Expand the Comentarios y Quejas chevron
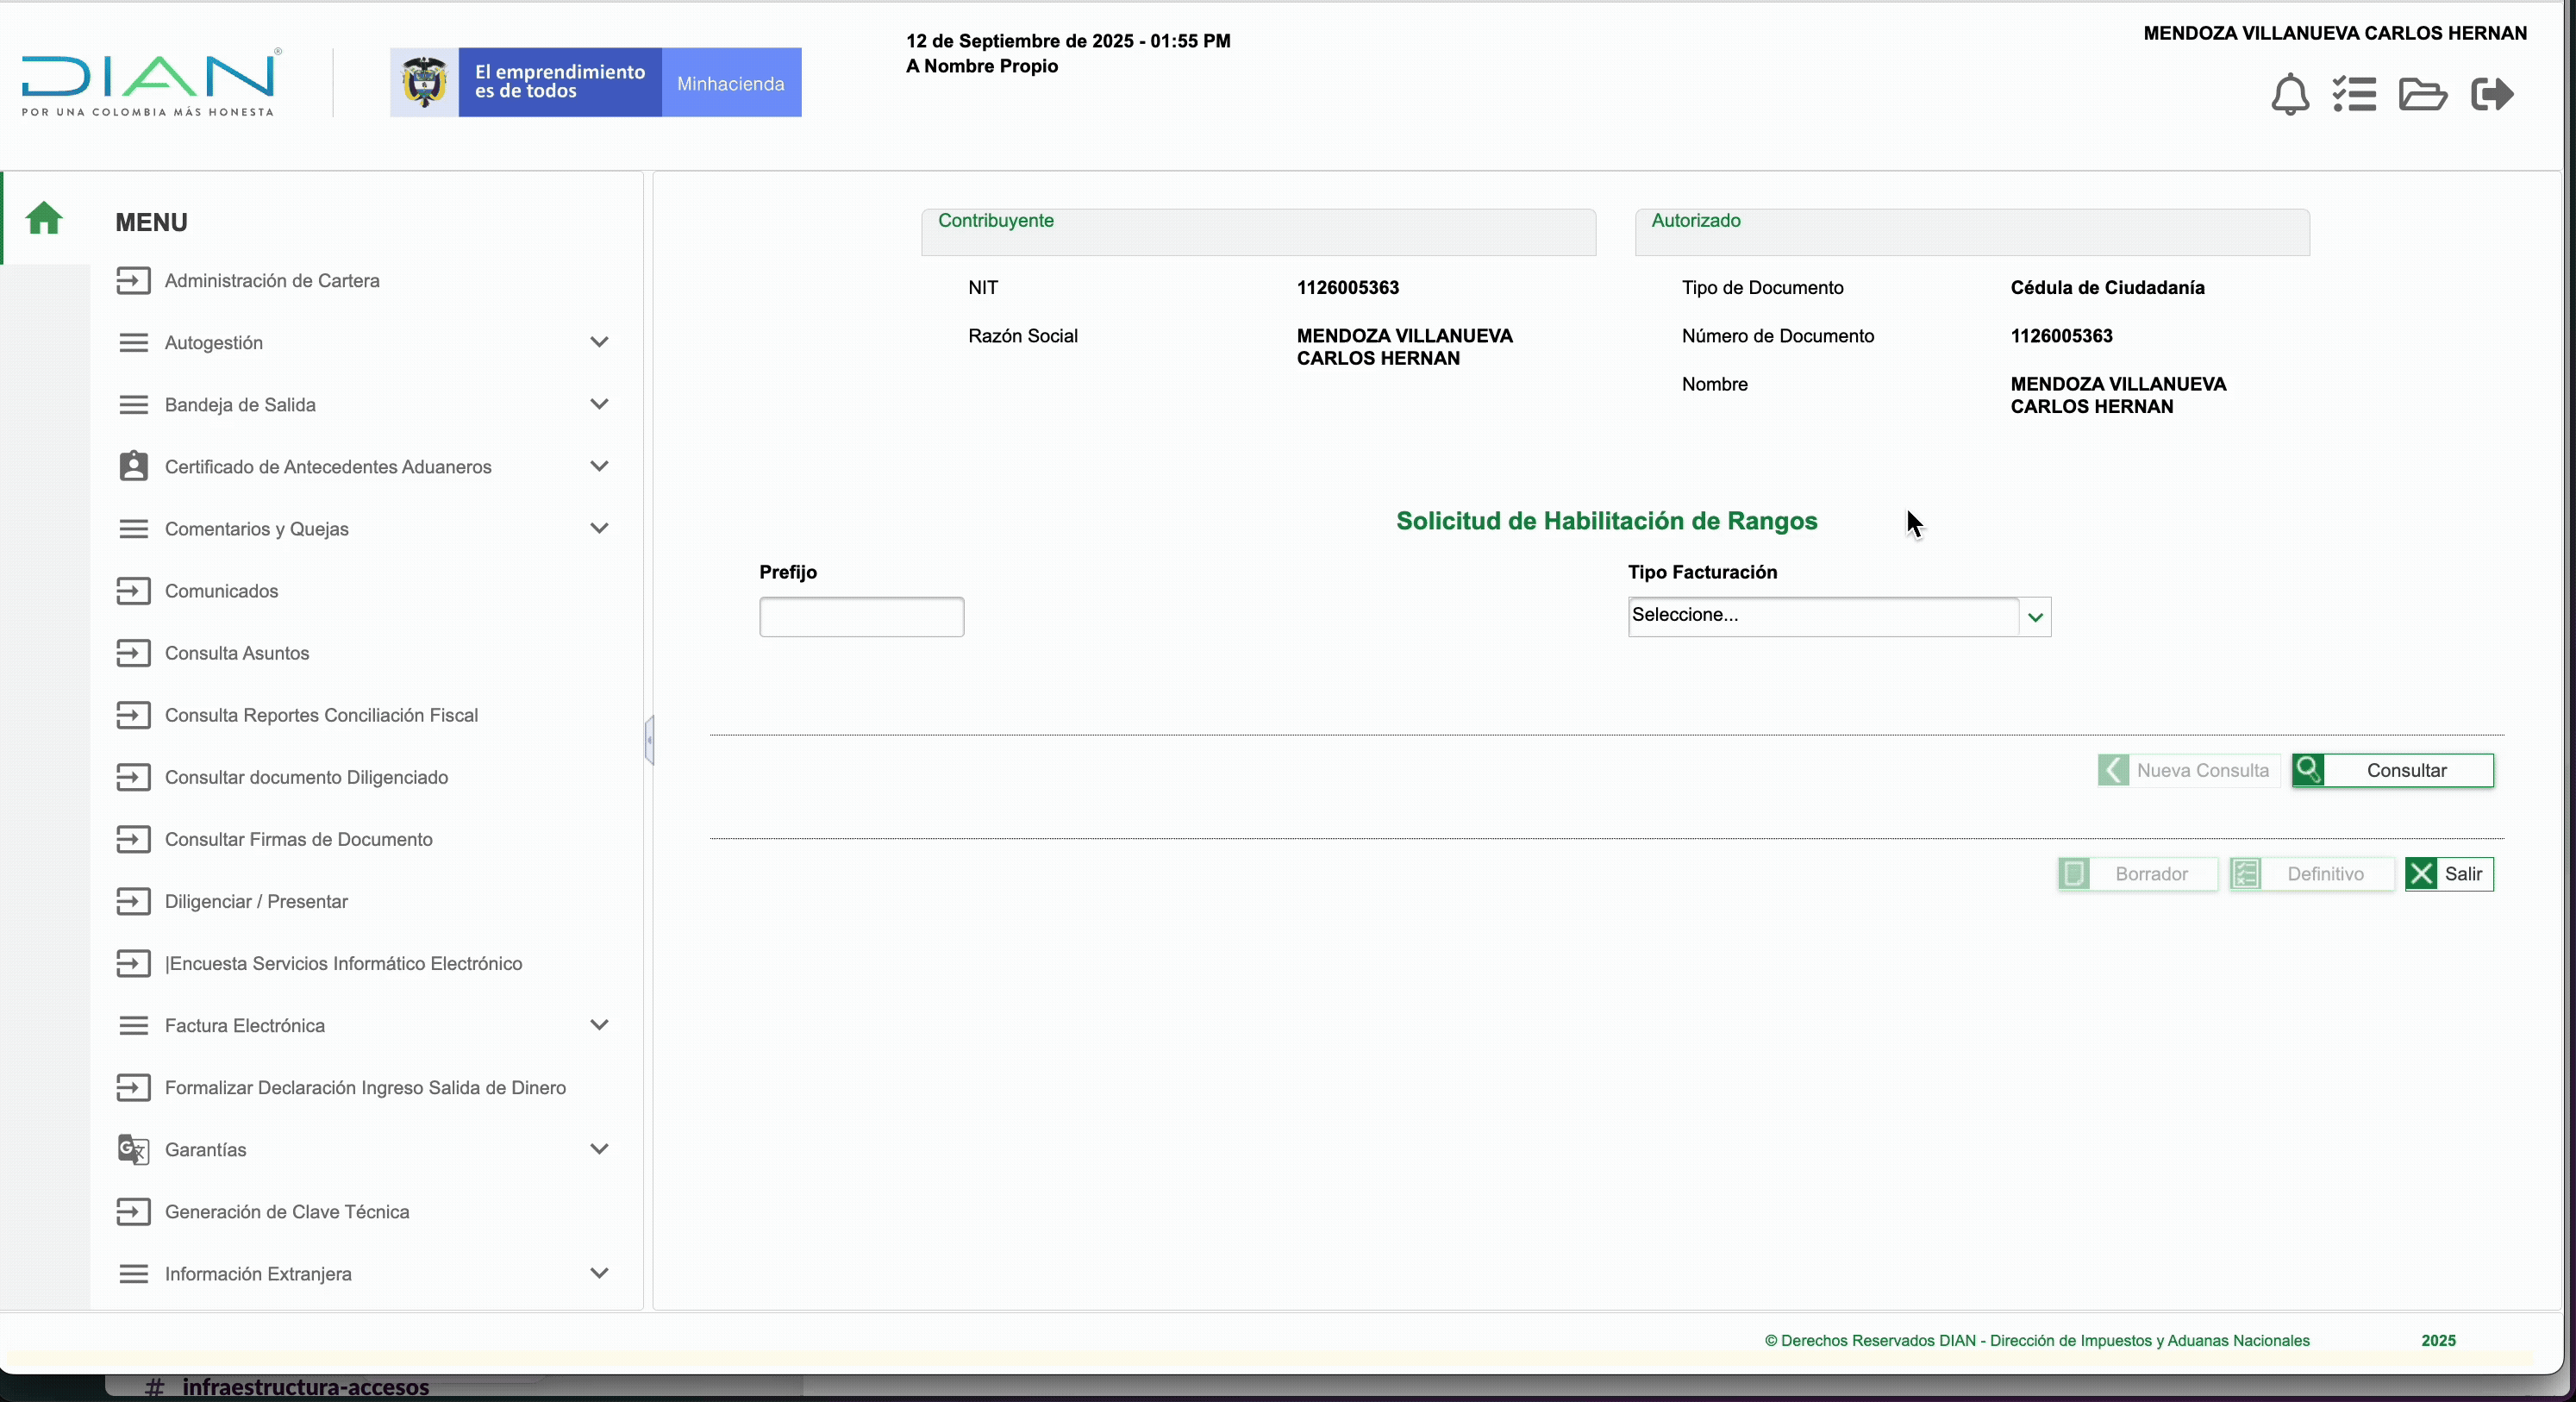This screenshot has width=2576, height=1402. pyautogui.click(x=599, y=528)
